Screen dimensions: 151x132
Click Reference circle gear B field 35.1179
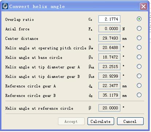pyautogui.click(x=109, y=95)
